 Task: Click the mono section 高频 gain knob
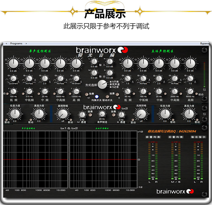76,63
